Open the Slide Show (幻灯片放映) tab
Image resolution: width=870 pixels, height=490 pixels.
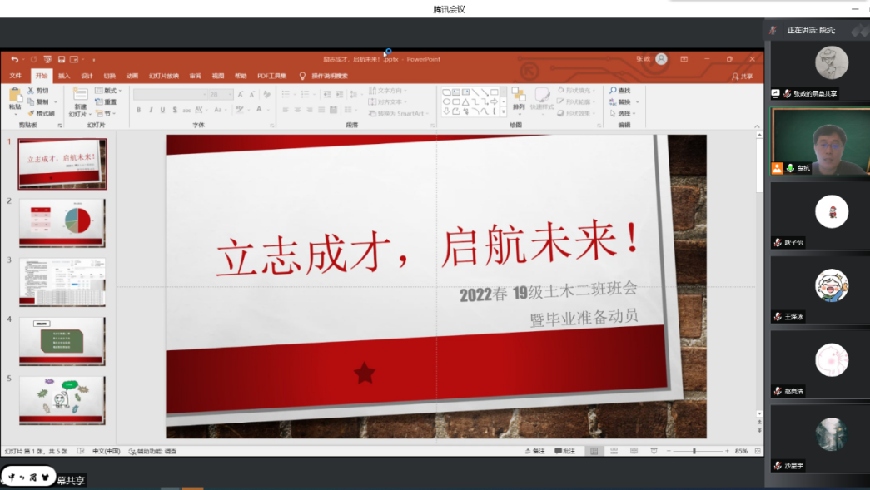pos(163,76)
